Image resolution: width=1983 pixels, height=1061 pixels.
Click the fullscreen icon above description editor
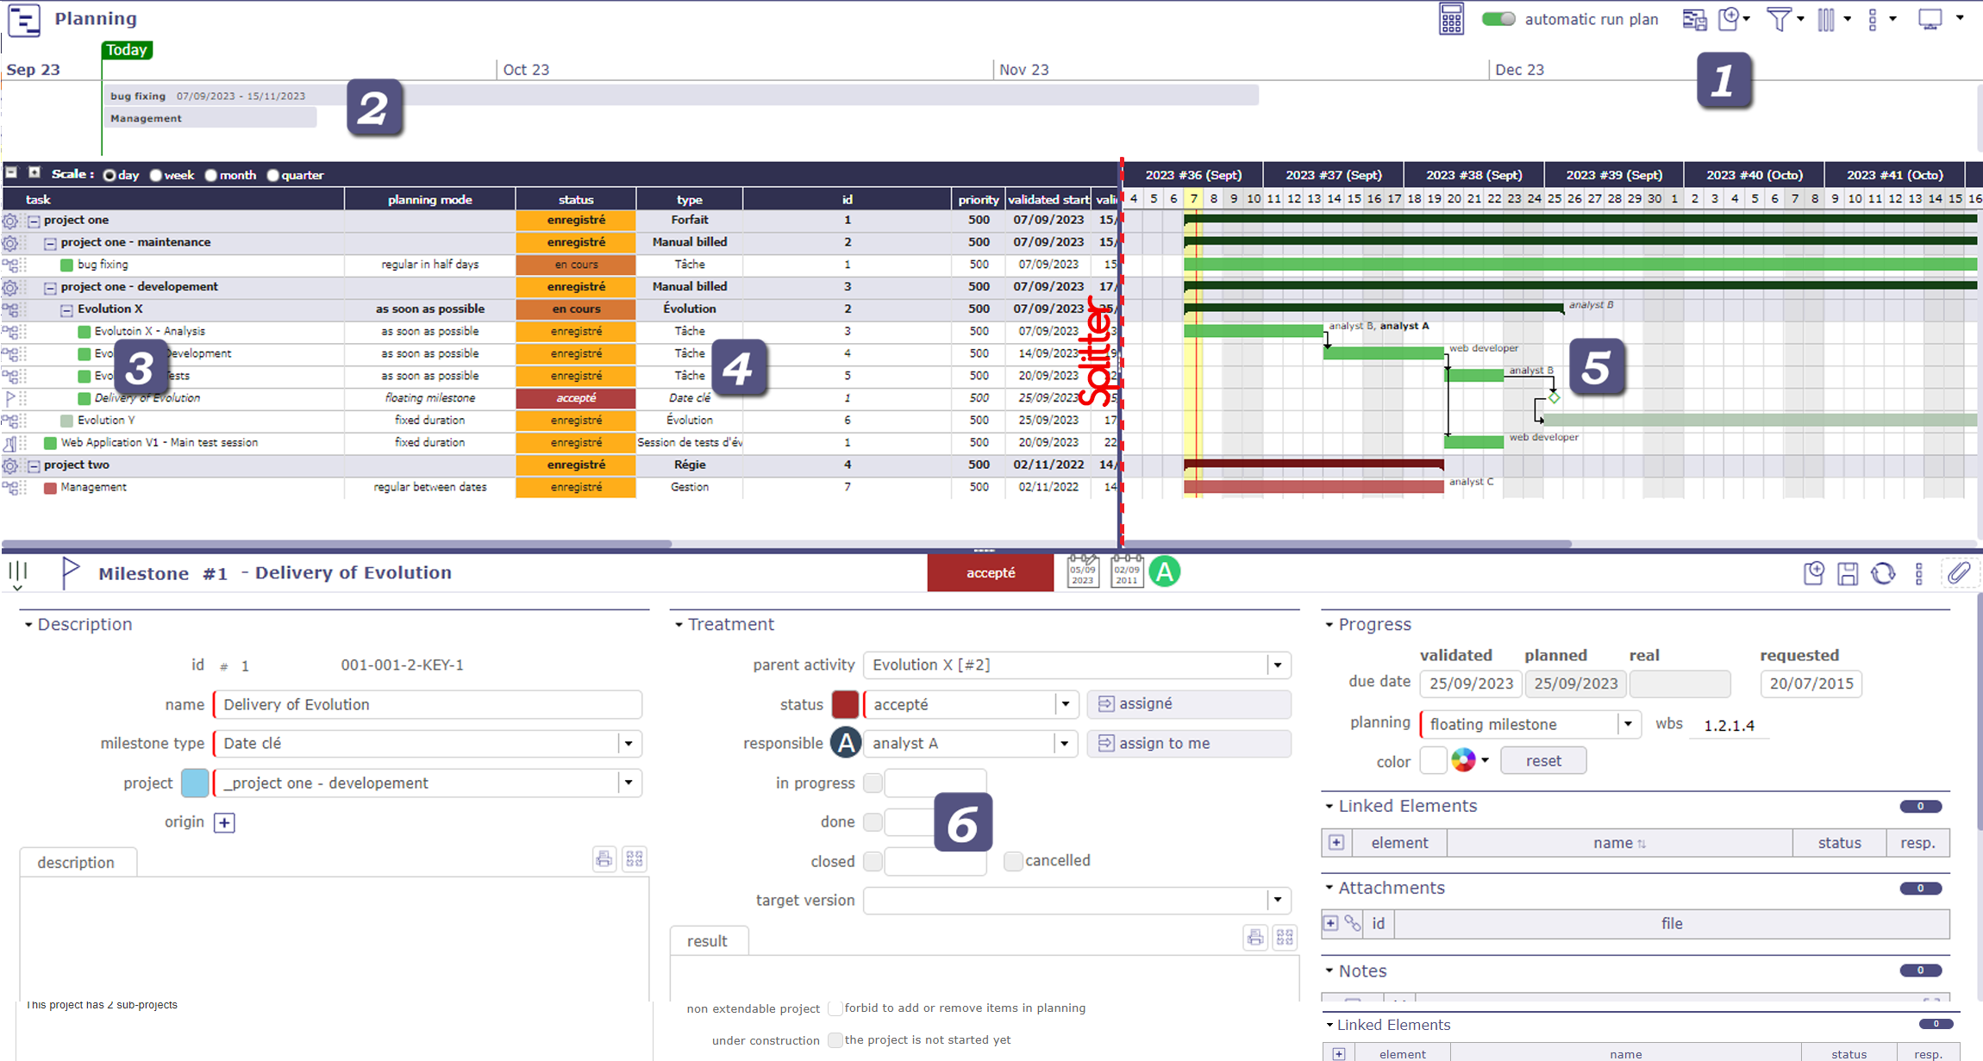(635, 858)
